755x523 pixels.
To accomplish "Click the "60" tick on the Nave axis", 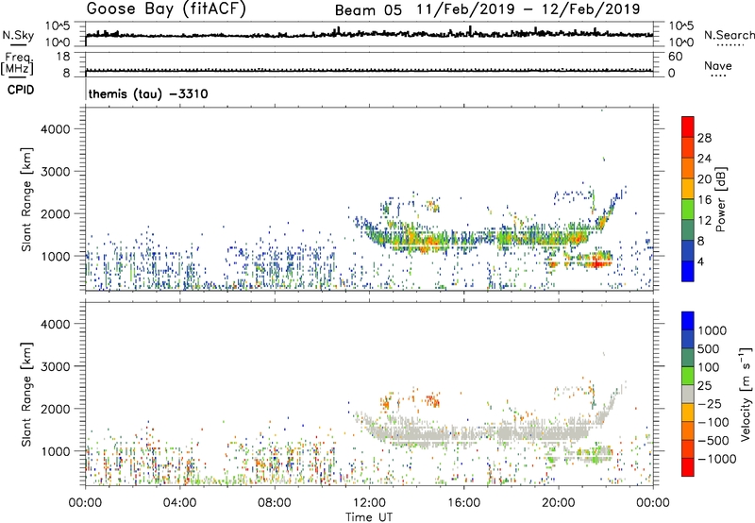I will tap(675, 57).
